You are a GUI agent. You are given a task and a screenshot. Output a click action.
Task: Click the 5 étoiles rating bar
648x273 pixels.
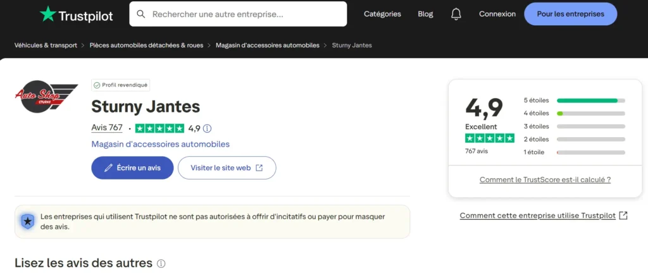tap(591, 100)
